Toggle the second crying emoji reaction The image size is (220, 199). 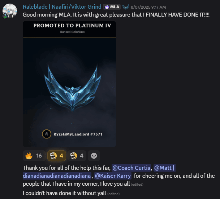77,156
